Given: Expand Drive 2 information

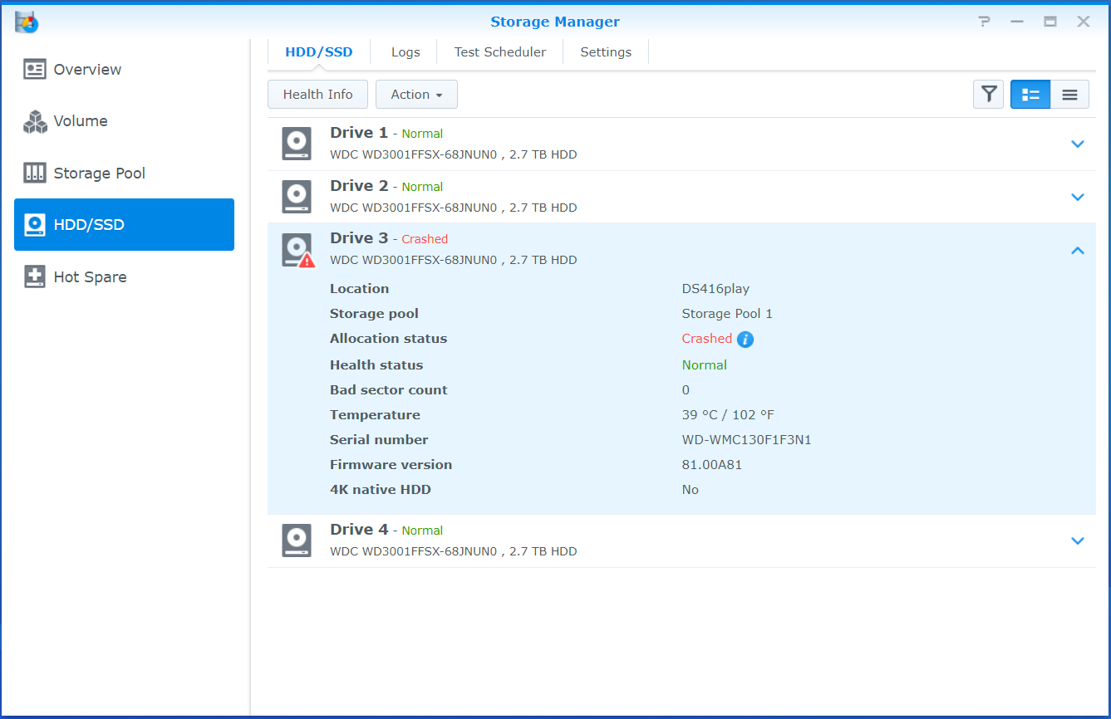Looking at the screenshot, I should pos(1078,197).
